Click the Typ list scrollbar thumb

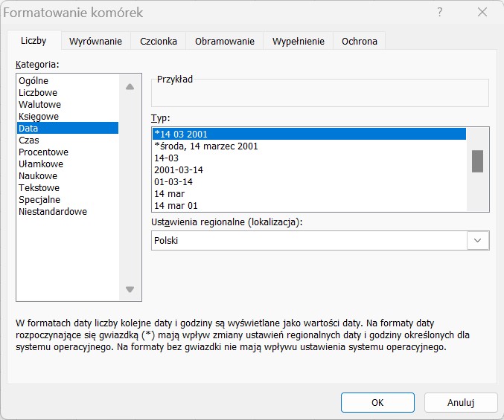pyautogui.click(x=478, y=161)
